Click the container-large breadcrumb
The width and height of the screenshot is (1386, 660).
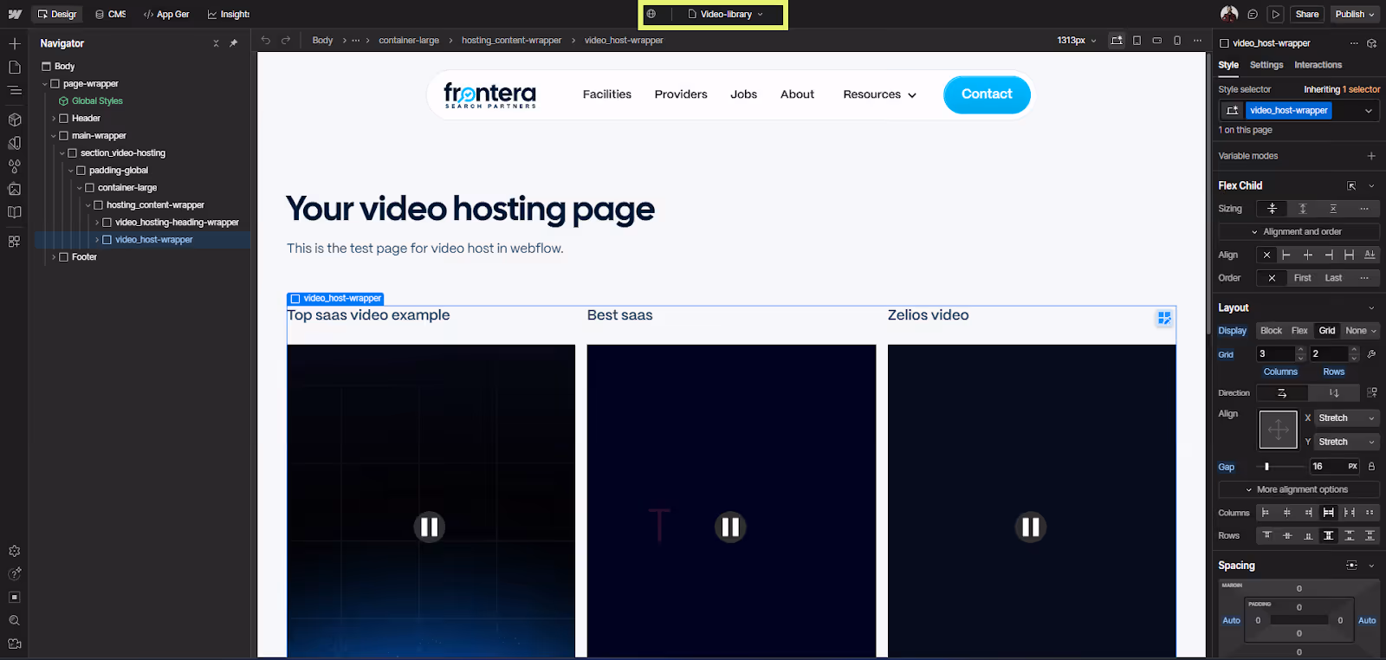tap(409, 40)
